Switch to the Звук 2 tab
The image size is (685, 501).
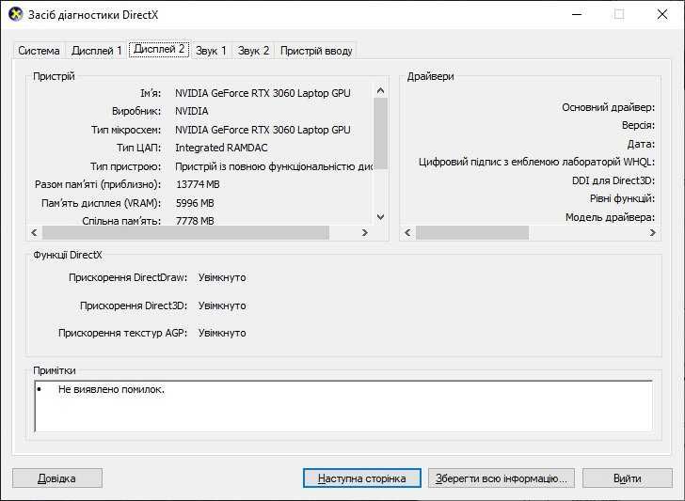[x=253, y=51]
